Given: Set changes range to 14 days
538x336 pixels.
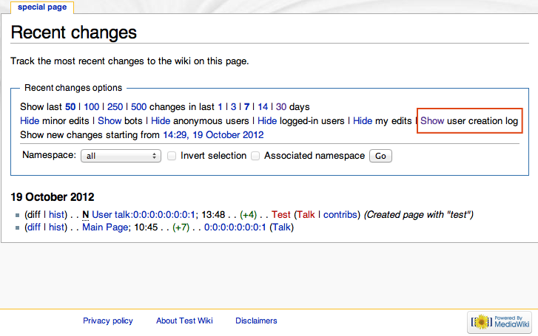Looking at the screenshot, I should (x=263, y=106).
